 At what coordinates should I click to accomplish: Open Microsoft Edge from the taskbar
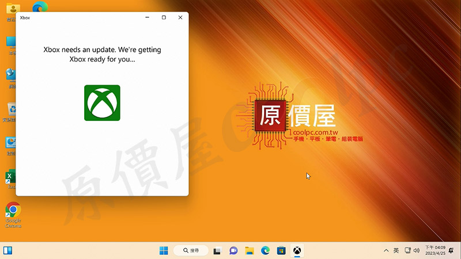pyautogui.click(x=265, y=250)
